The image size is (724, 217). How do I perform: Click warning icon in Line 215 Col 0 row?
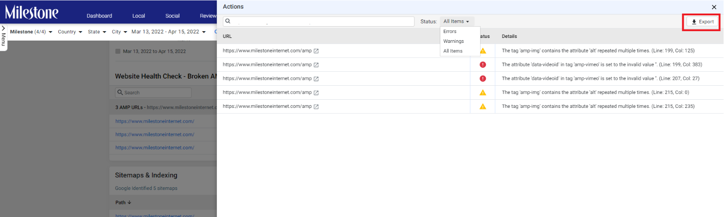(x=483, y=92)
